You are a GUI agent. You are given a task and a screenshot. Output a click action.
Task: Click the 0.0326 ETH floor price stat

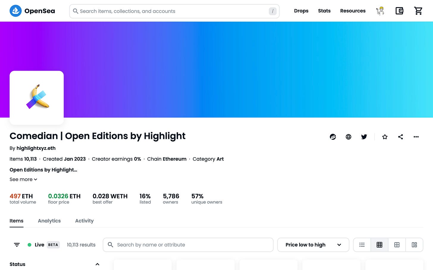(x=64, y=198)
